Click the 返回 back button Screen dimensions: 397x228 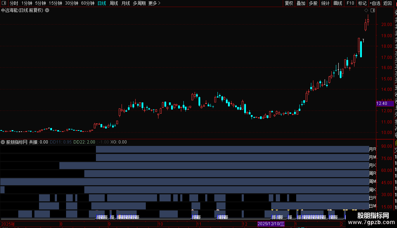[388, 3]
